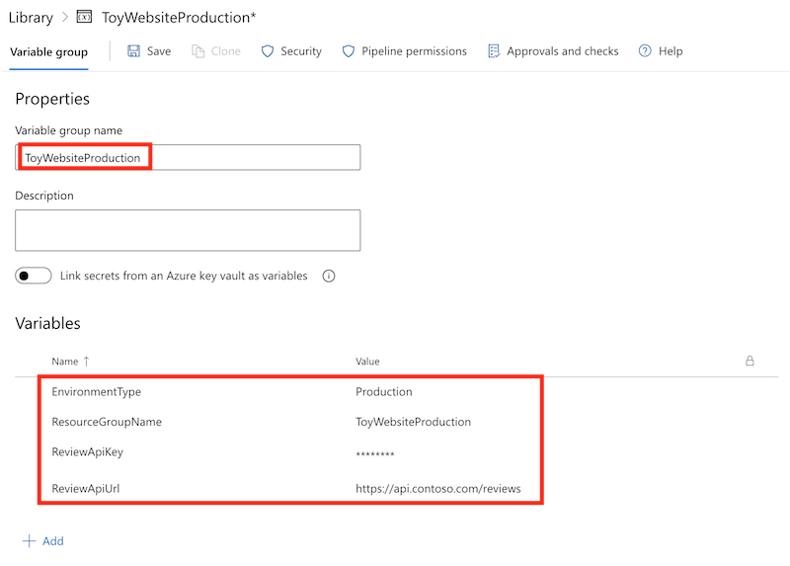The width and height of the screenshot is (790, 566).
Task: Click the Pipeline permissions shield icon
Action: coord(349,51)
